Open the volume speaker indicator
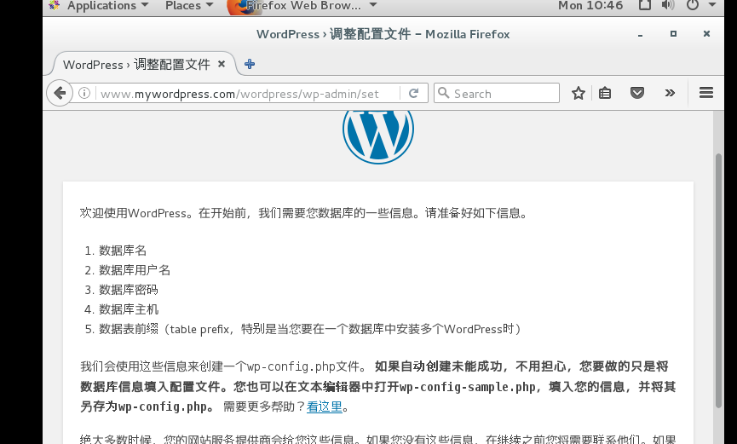737x444 pixels. [668, 6]
